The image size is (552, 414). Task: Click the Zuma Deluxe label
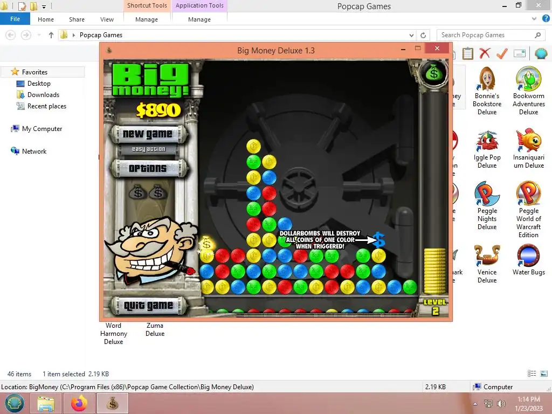pyautogui.click(x=155, y=329)
